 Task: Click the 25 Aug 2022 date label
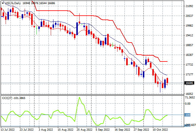tap(85, 130)
